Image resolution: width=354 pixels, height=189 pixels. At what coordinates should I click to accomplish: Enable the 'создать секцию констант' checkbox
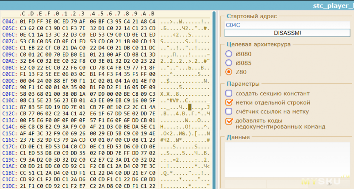click(x=229, y=93)
